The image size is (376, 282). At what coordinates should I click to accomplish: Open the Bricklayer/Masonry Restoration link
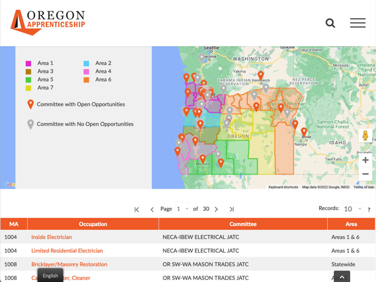pyautogui.click(x=69, y=264)
